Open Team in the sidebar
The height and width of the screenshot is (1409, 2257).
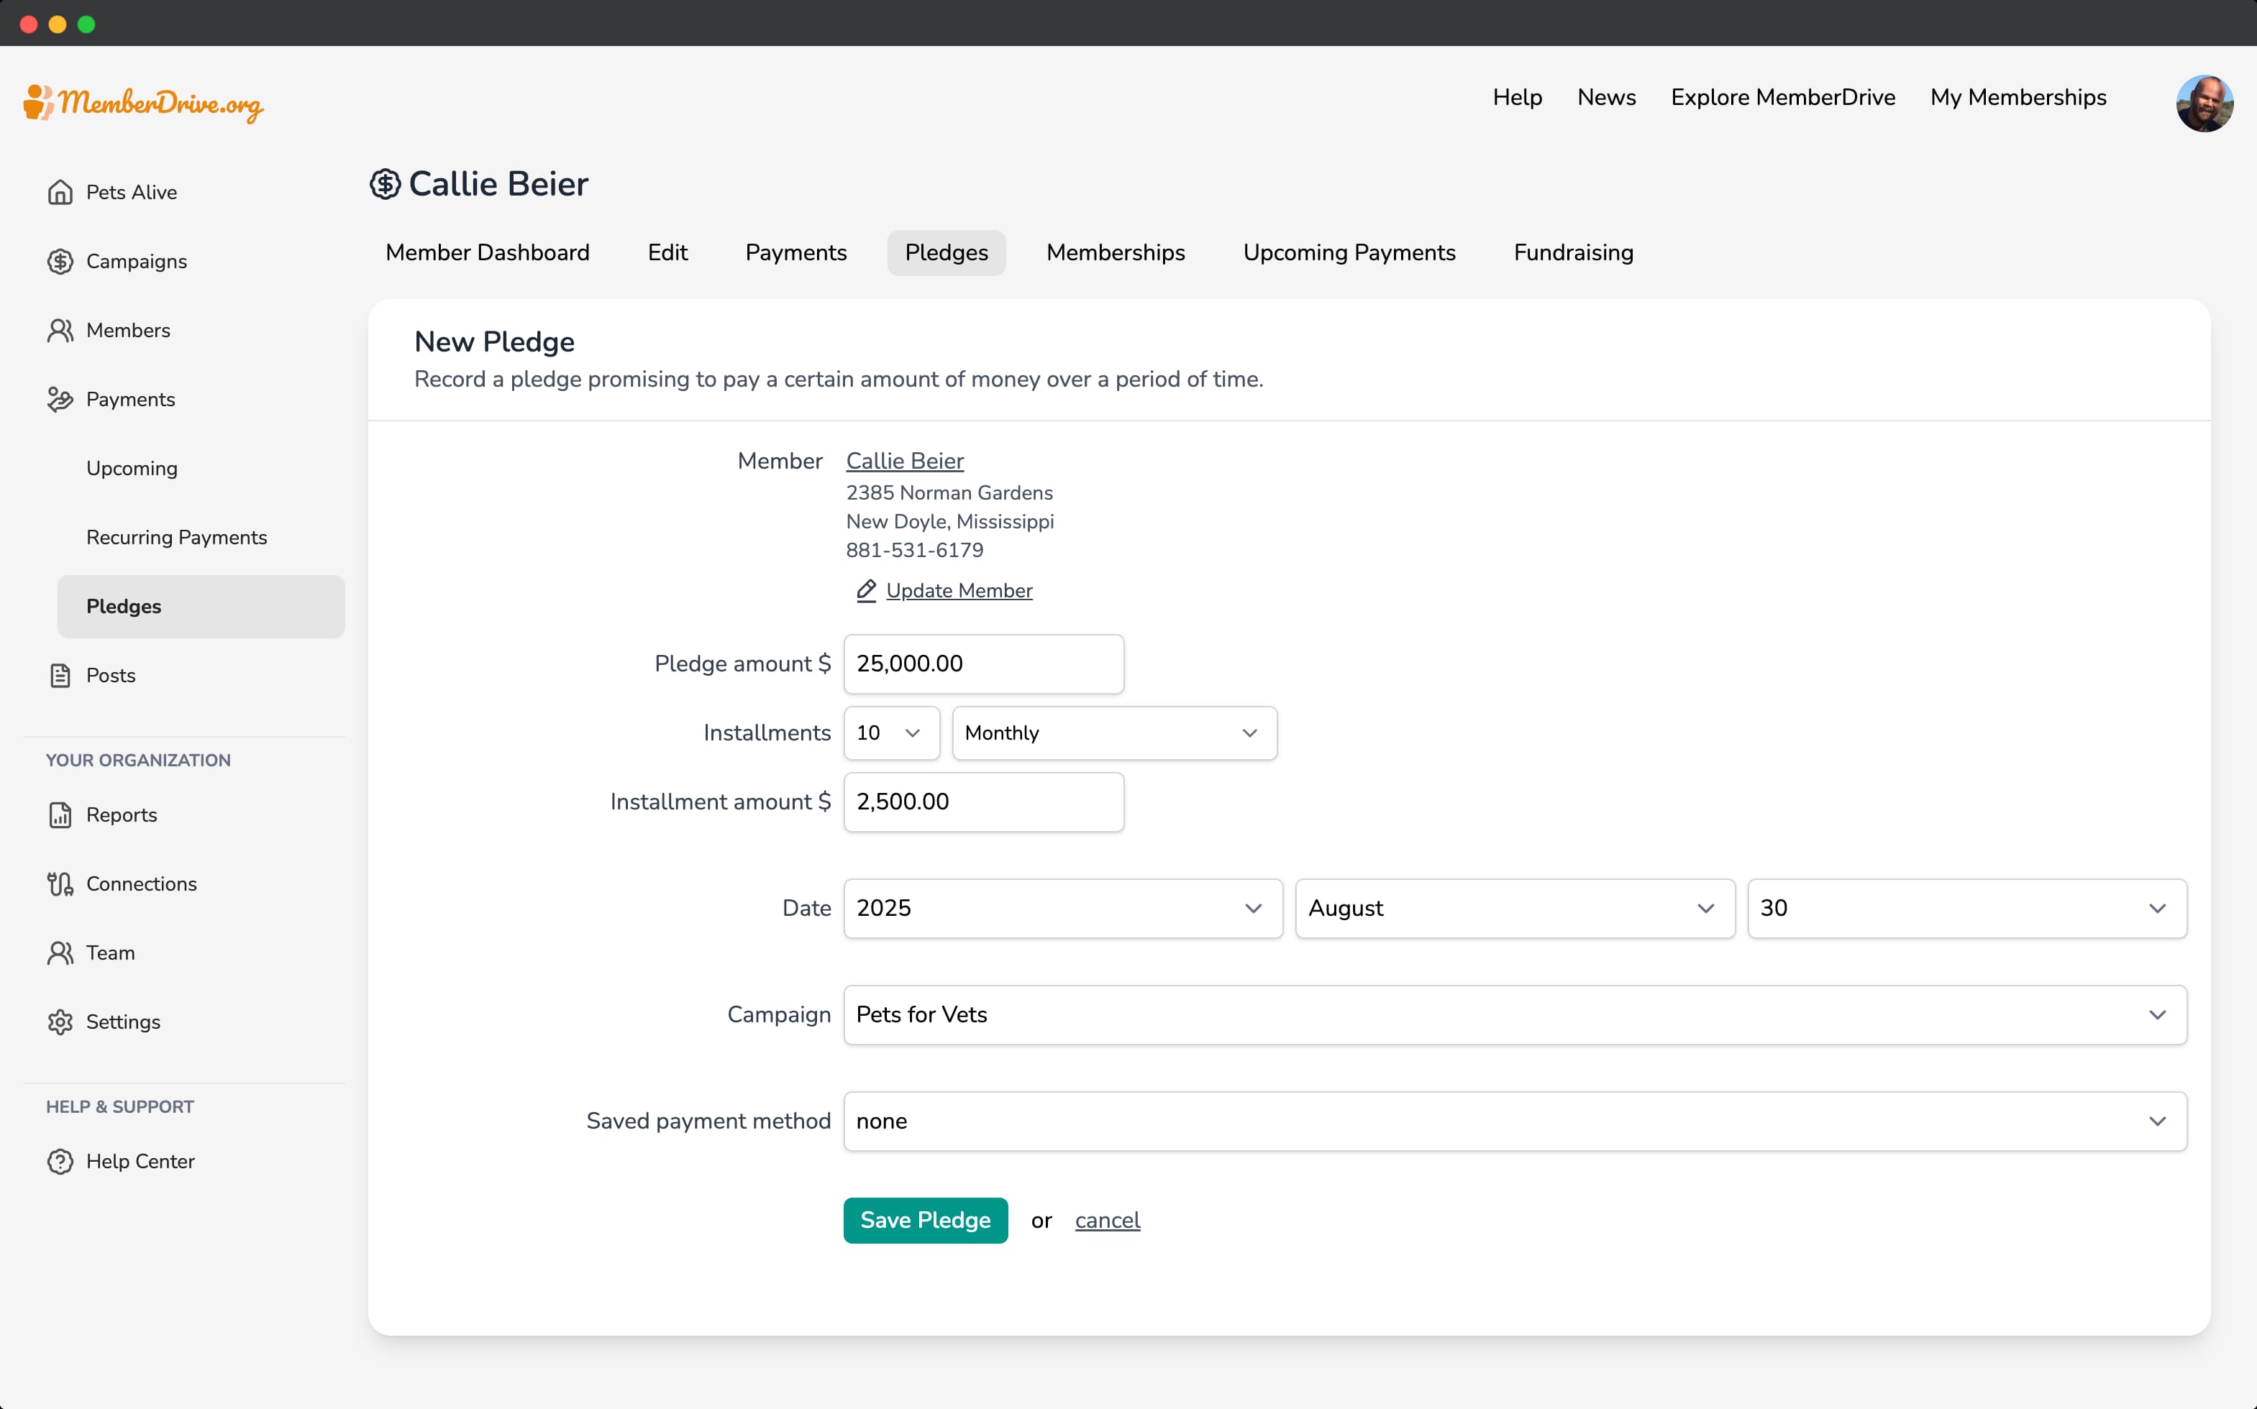point(110,953)
